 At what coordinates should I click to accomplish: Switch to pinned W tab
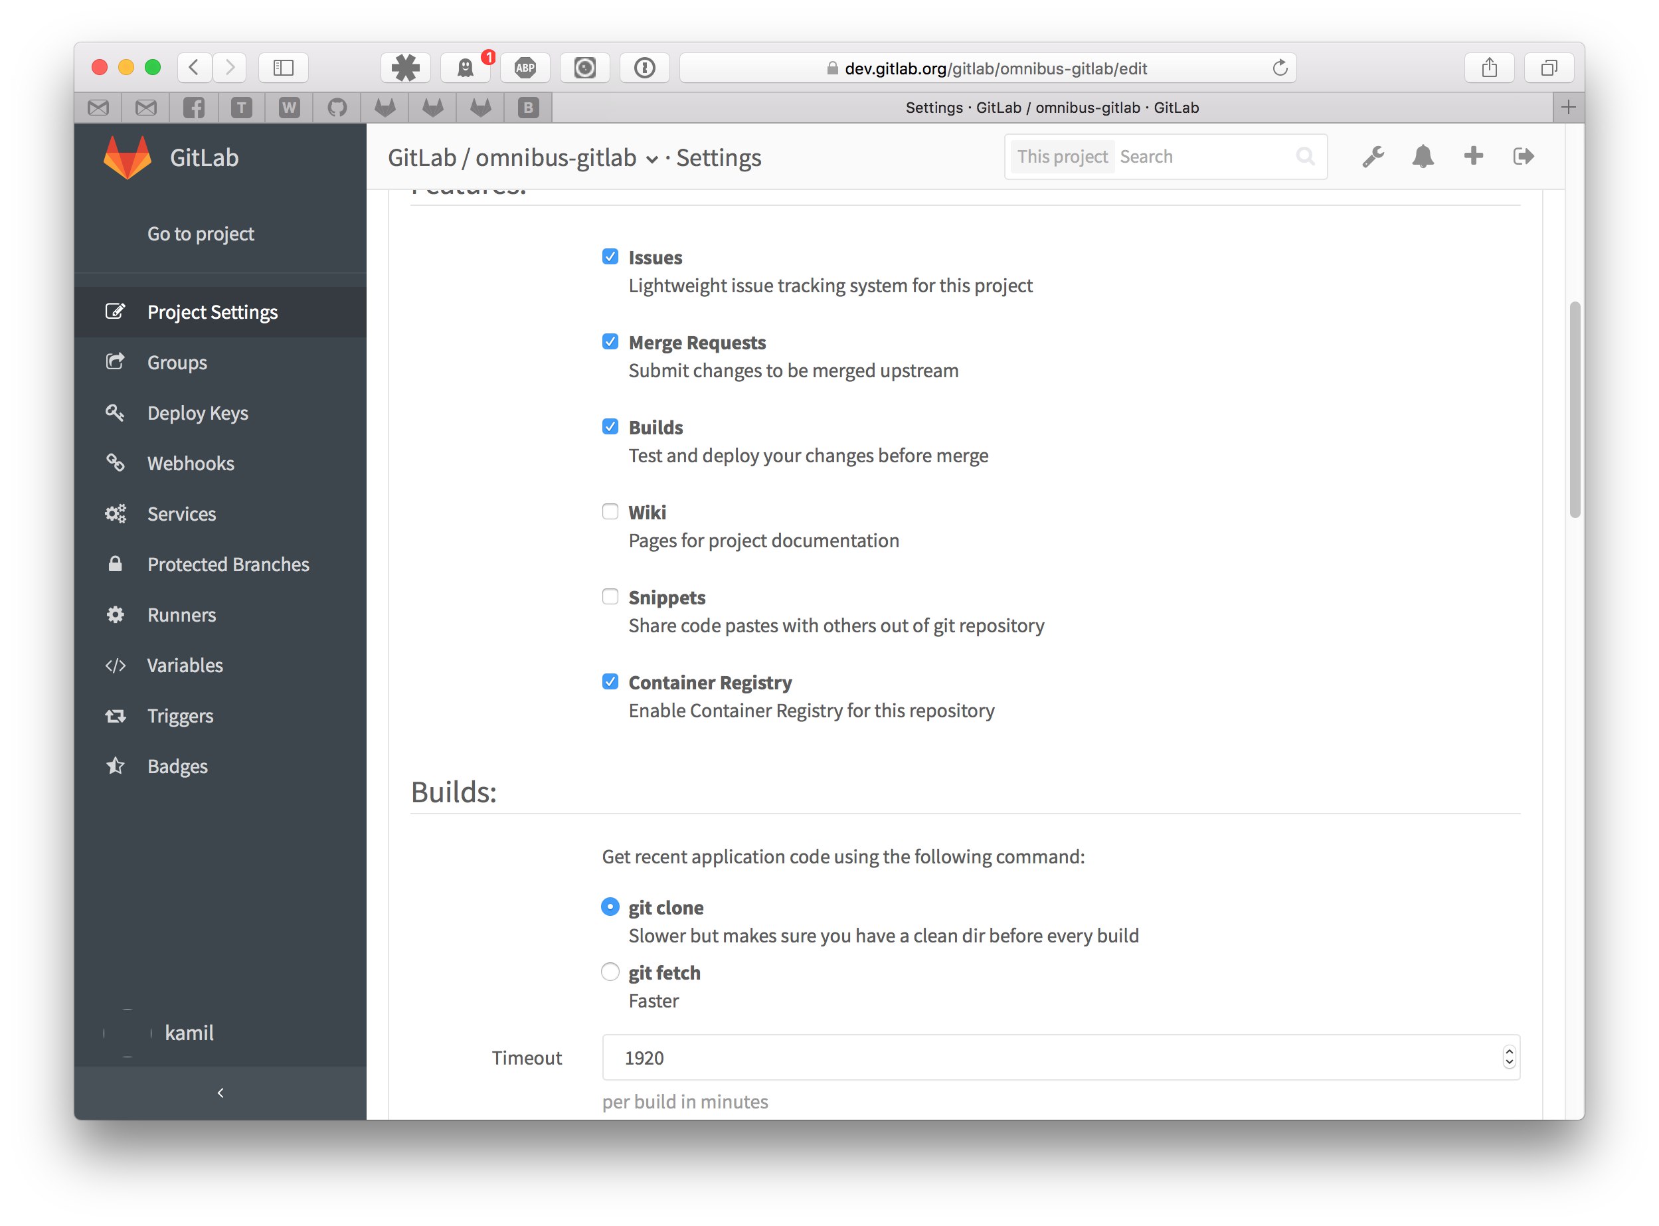(290, 108)
